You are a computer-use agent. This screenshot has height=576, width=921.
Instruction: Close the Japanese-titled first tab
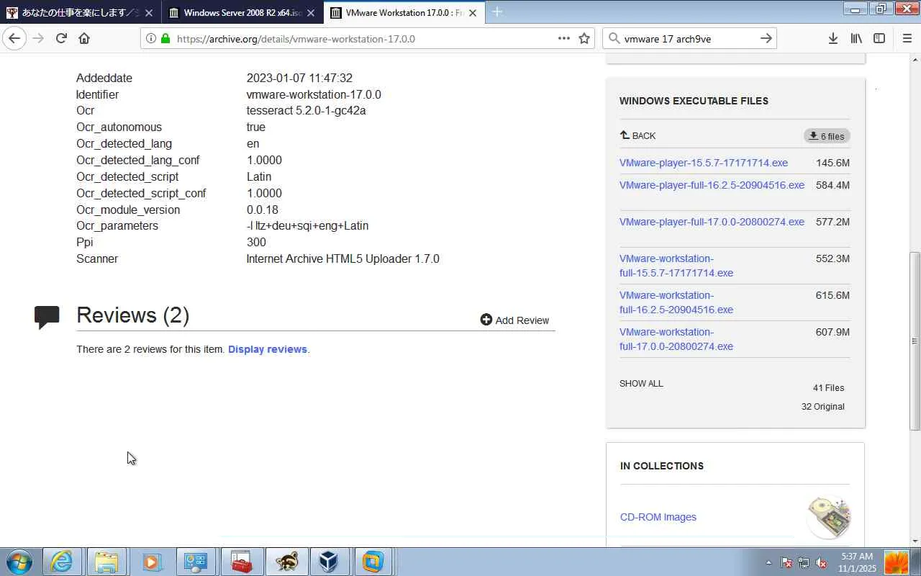tap(149, 13)
